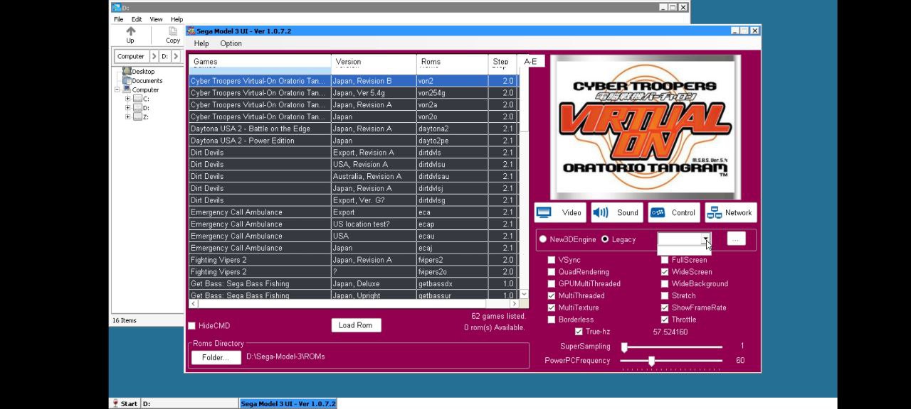Open the View menu in D: window
The width and height of the screenshot is (911, 409).
[157, 19]
